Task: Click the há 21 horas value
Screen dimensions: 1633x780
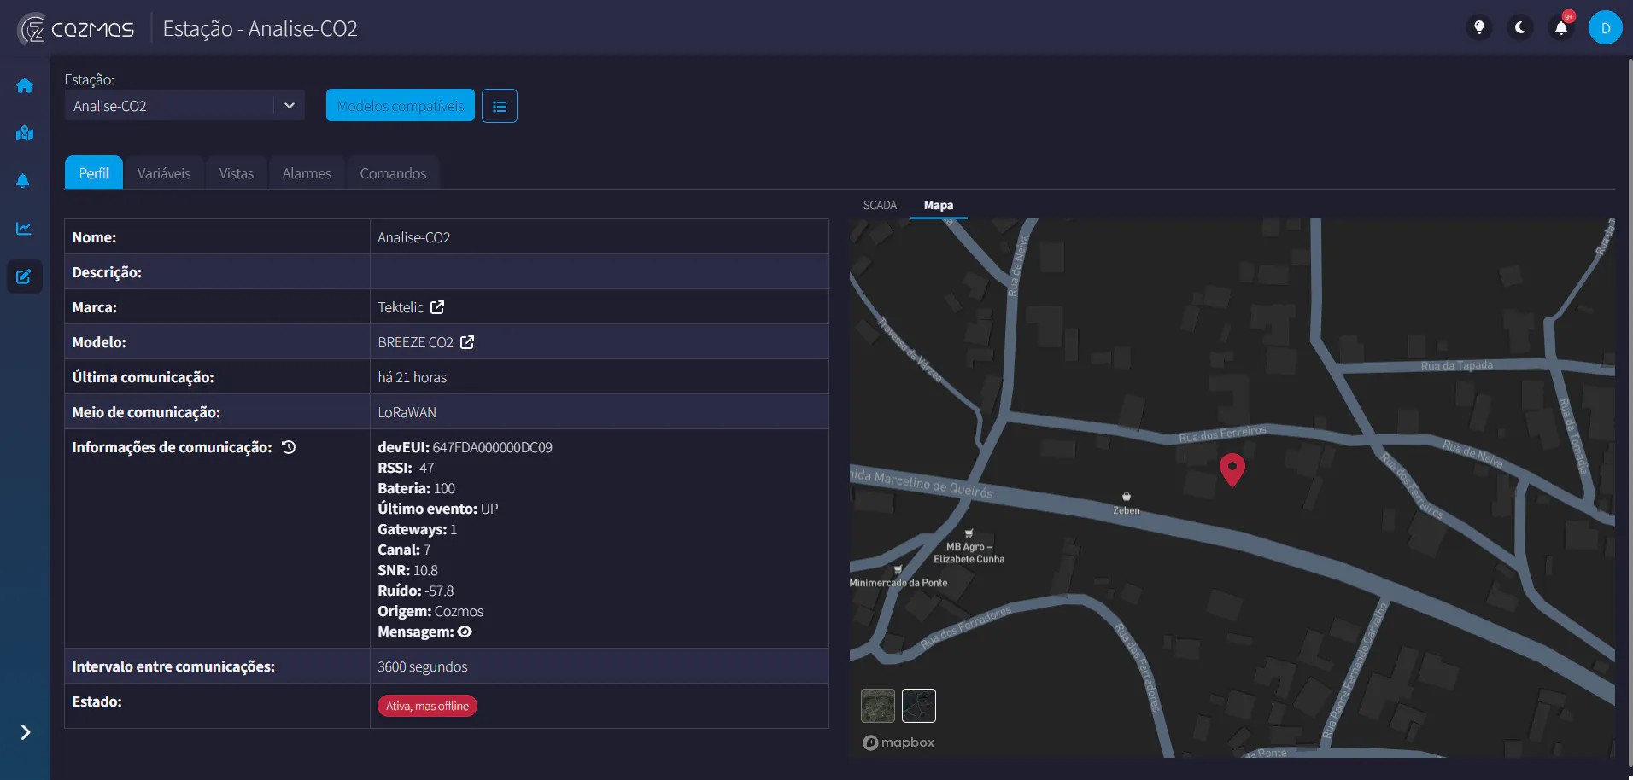Action: (413, 377)
